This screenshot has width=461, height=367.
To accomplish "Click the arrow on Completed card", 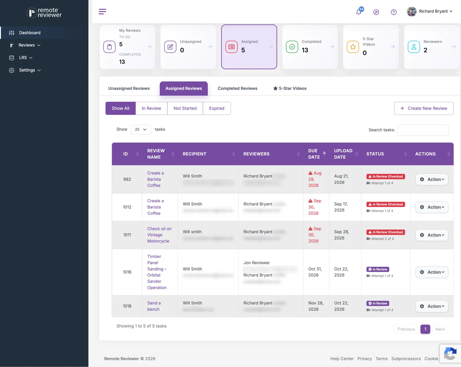I will [332, 47].
